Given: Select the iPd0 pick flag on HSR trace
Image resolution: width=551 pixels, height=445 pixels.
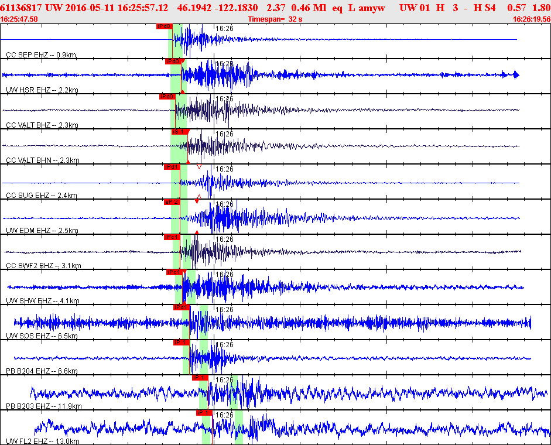Looking at the screenshot, I should [x=173, y=61].
